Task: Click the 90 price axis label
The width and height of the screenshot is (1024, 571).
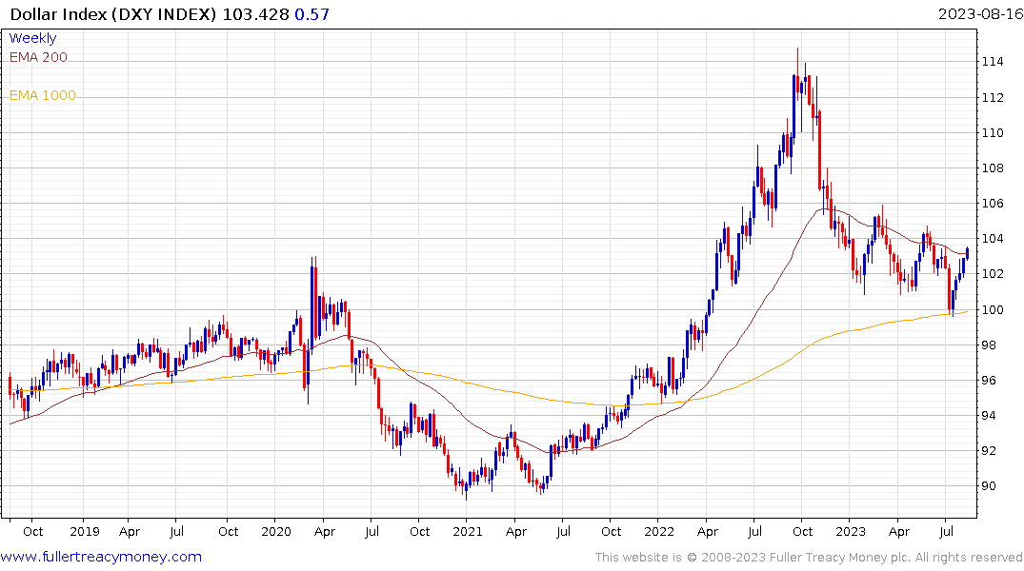Action: [989, 486]
